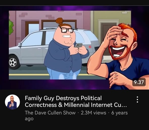Click Peter's black-rimmed glasses
This screenshot has height=130, width=149.
pyautogui.click(x=66, y=30)
